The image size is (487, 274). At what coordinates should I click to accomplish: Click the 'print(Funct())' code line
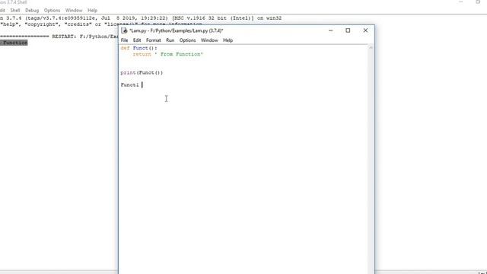(x=142, y=73)
